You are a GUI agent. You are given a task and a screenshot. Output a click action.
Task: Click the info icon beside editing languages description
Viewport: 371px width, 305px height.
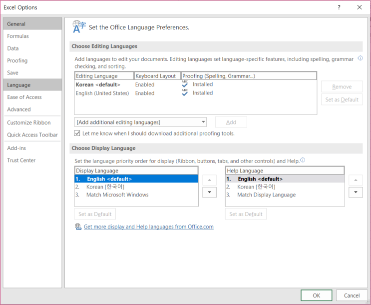pos(360,59)
